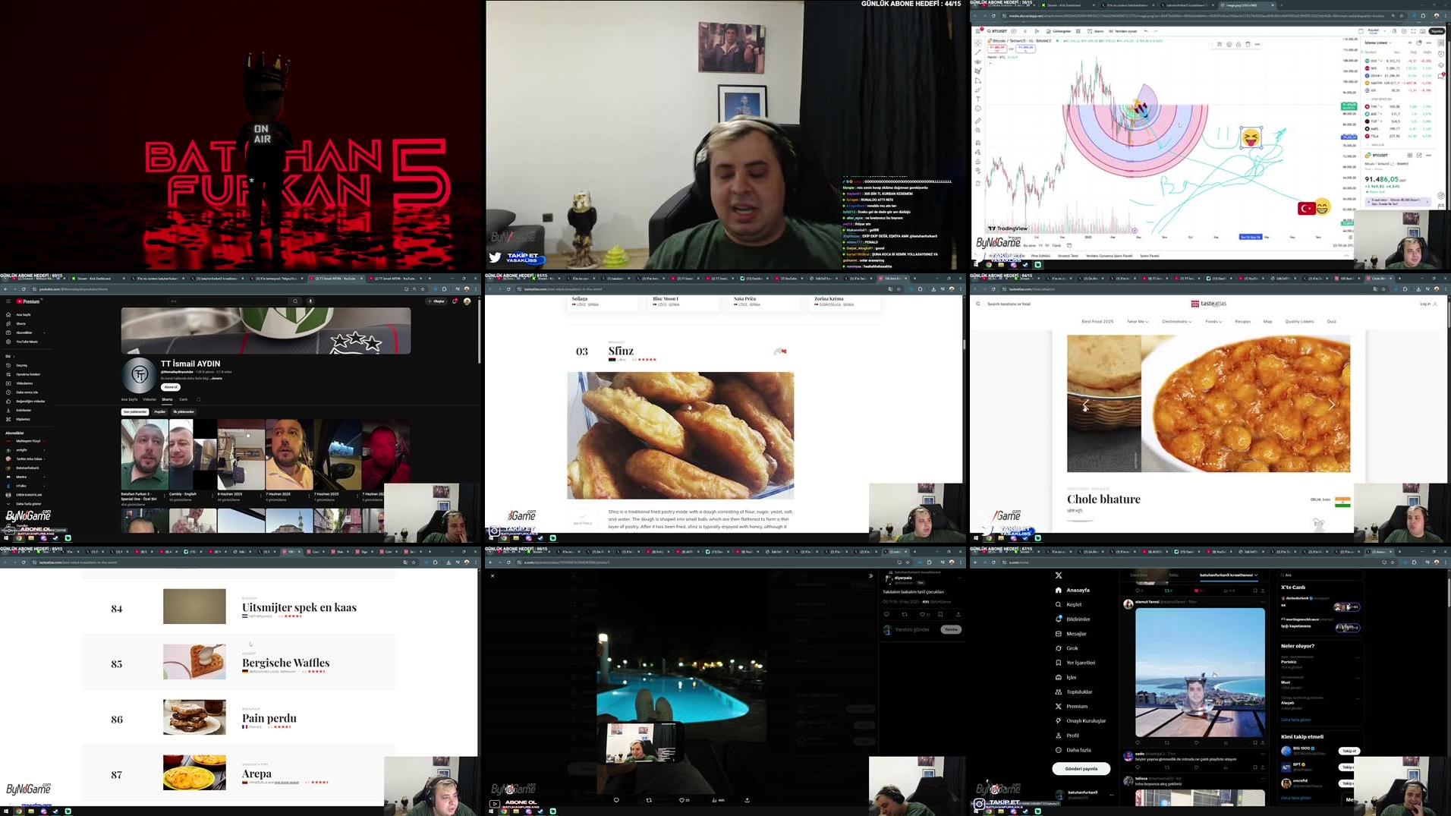Bookmark the YouTube page with the address-bar star
This screenshot has height=816, width=1451.
pos(423,288)
